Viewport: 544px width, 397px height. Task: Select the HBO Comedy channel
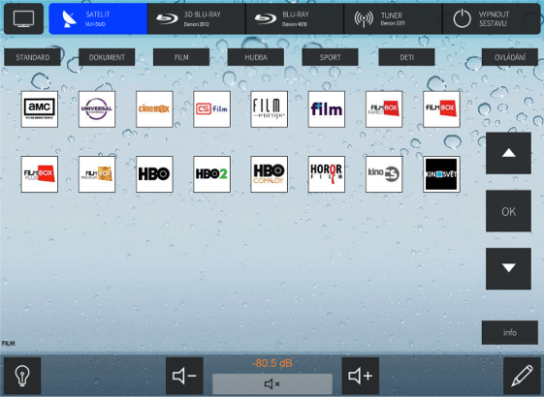click(270, 174)
